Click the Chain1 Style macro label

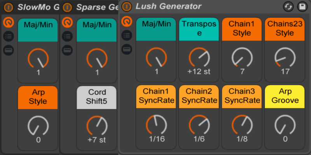pyautogui.click(x=241, y=29)
